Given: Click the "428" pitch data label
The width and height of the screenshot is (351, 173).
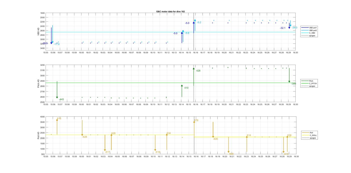Looking at the screenshot, I should pyautogui.click(x=198, y=71).
